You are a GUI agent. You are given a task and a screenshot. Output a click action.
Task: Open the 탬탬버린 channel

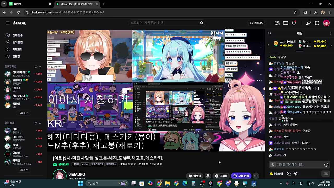(23, 81)
